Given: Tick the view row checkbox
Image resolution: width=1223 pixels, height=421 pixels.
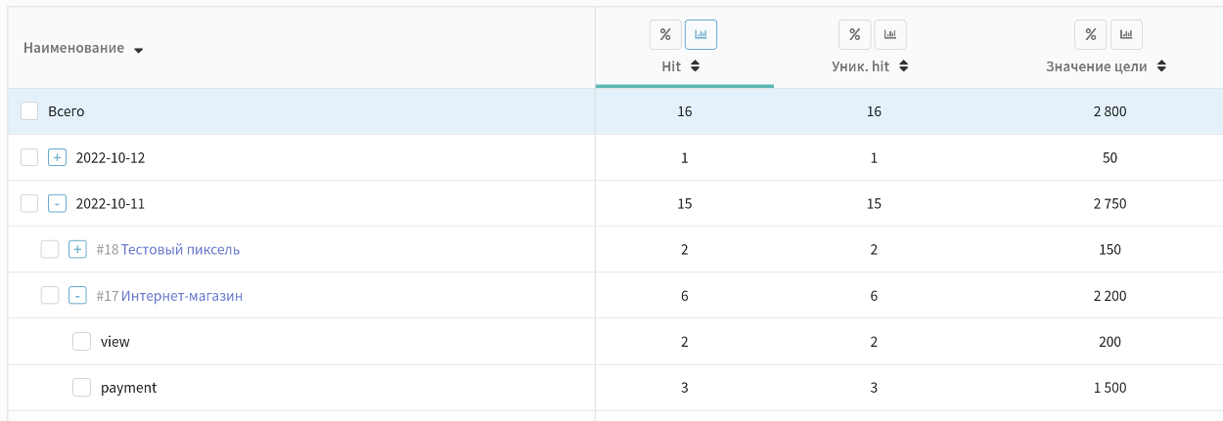Looking at the screenshot, I should pos(82,342).
